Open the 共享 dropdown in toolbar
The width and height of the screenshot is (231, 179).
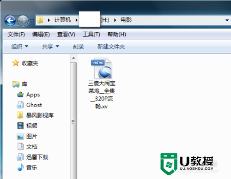coord(50,46)
